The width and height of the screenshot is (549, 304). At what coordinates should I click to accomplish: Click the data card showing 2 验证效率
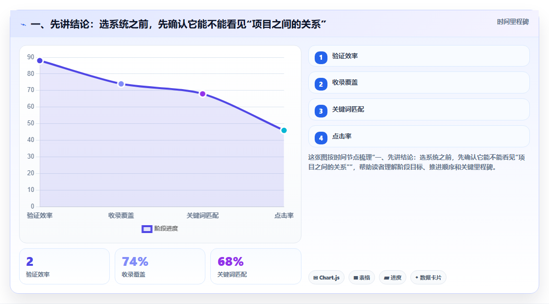(x=64, y=266)
